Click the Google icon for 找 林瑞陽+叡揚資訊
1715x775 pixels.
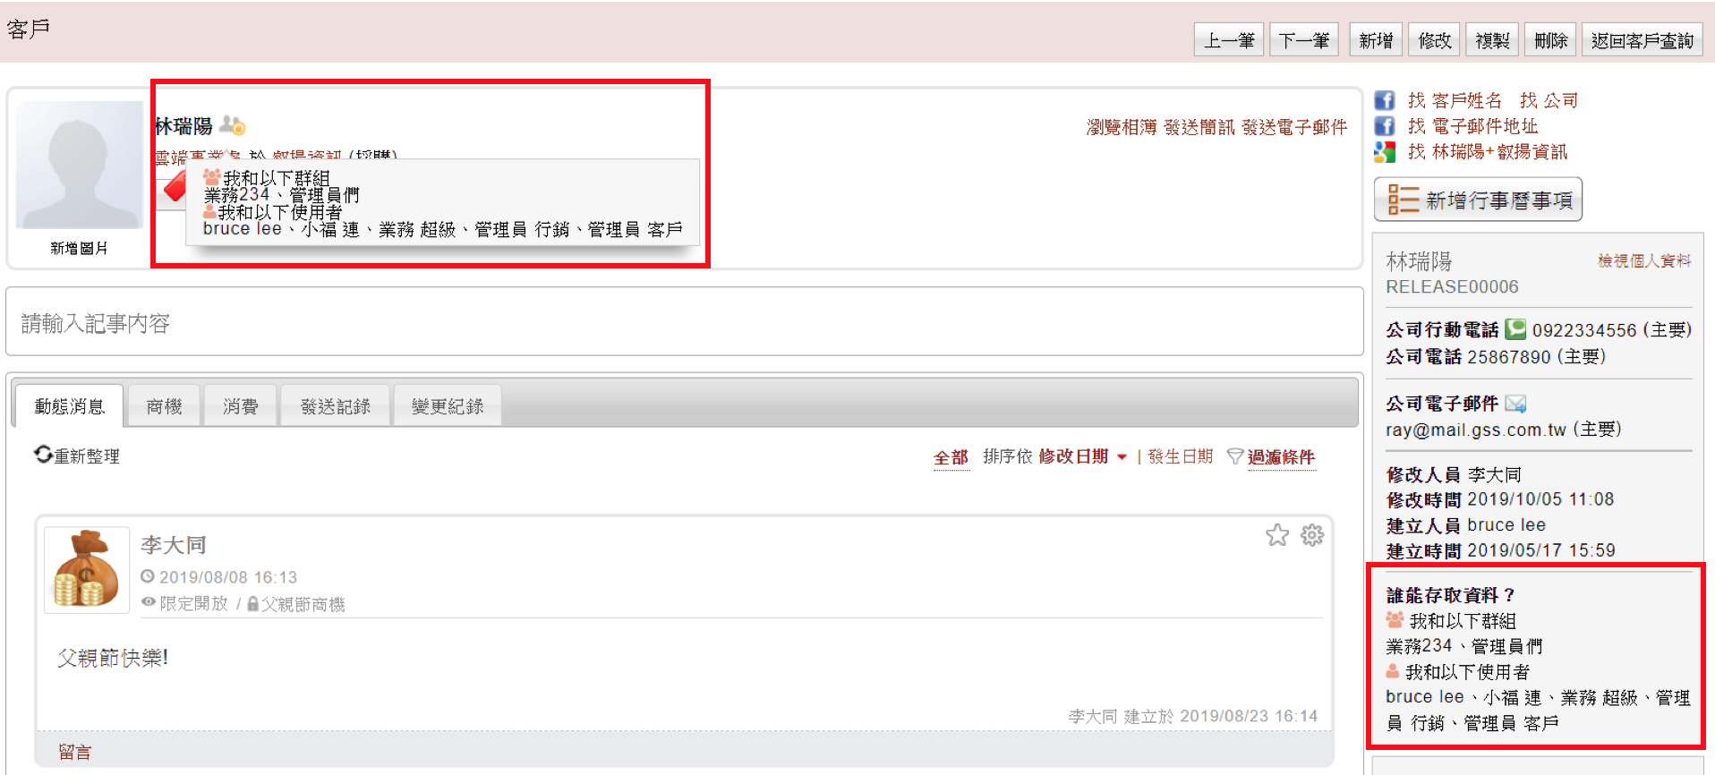pos(1385,152)
